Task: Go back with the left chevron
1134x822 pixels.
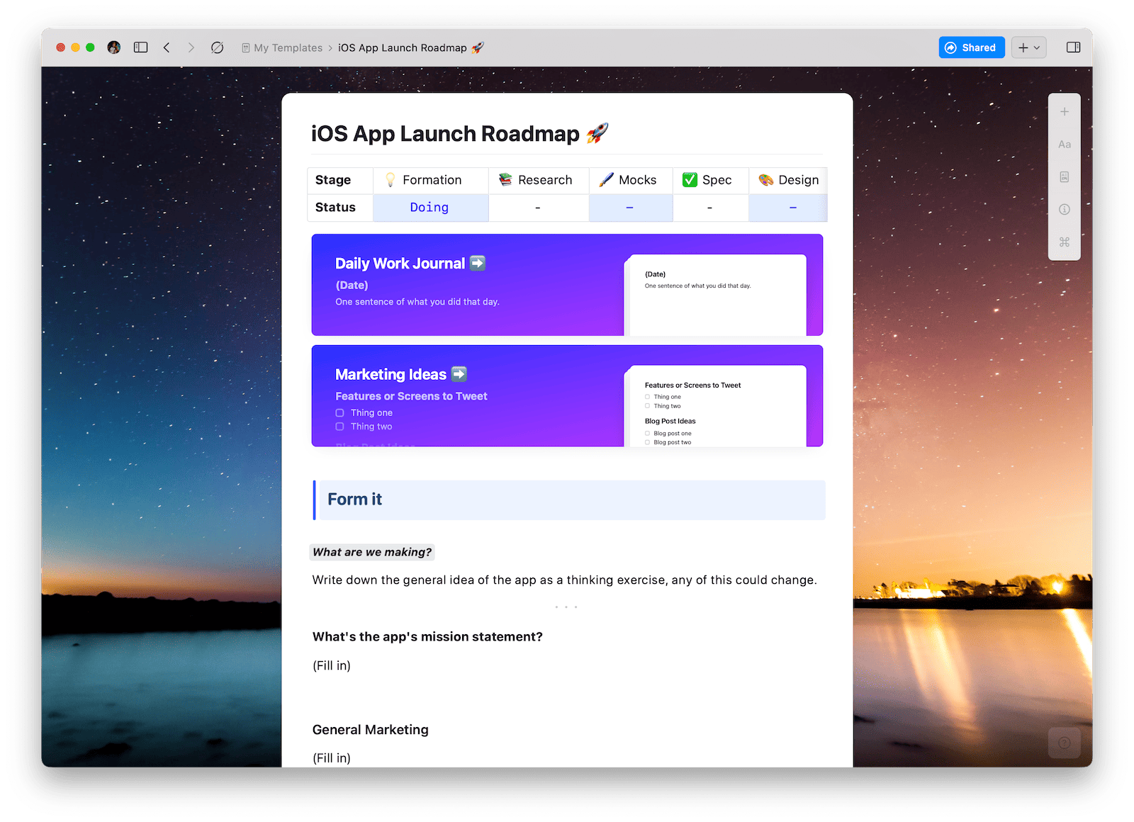Action: (x=167, y=47)
